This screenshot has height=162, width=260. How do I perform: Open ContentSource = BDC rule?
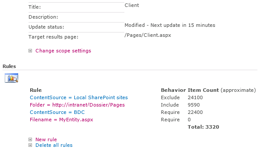[x=57, y=112]
